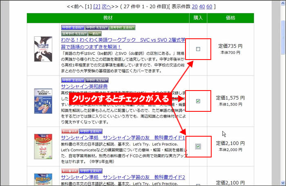Tick the purchase checkbox for わくわく英語ワークブック

pyautogui.click(x=198, y=49)
